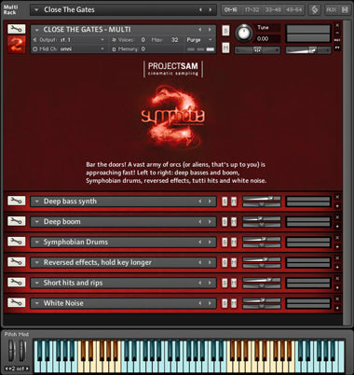Mute the White Noise instrument

point(234,303)
